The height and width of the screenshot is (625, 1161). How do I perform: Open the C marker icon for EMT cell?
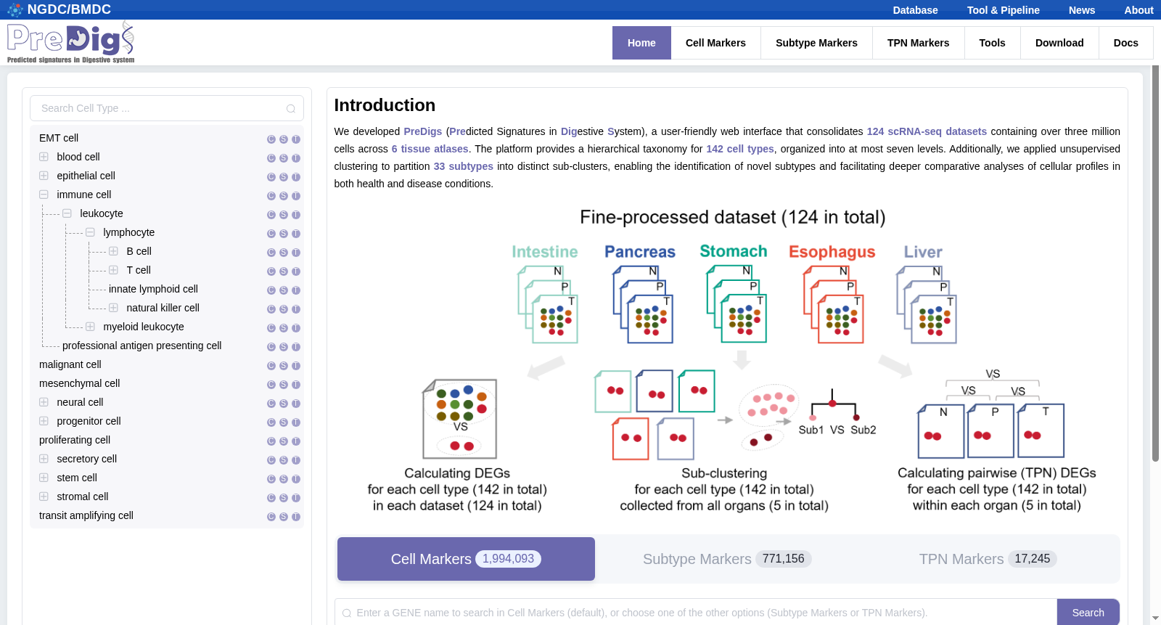(x=271, y=139)
